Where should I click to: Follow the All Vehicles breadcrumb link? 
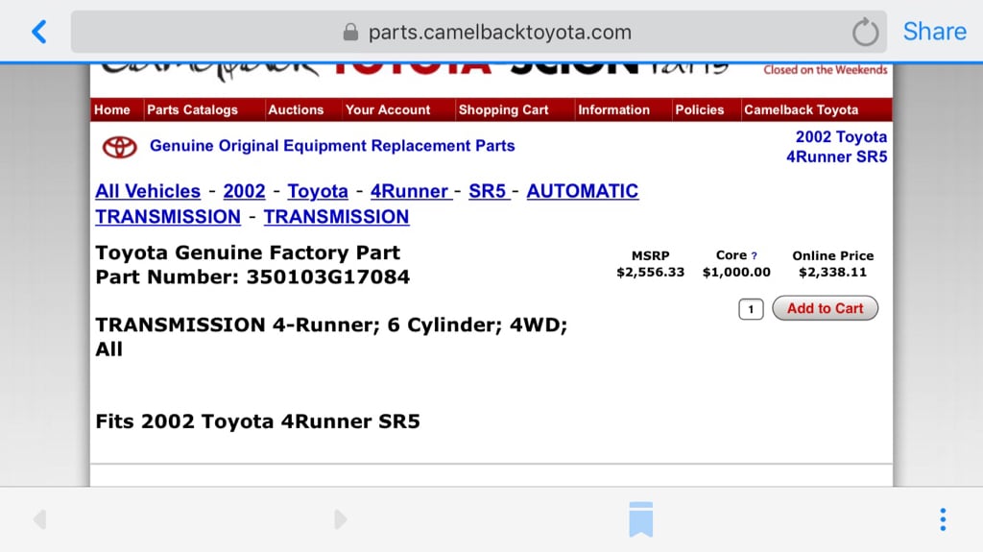point(148,191)
